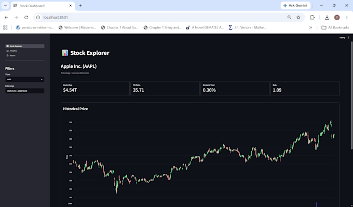Click the Historical Price chart title
This screenshot has height=207, width=353.
75,109
